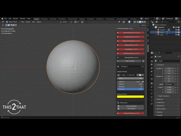Screen dimensions: 181x136
Task: Click the yellow Asterisk Color swatch
Action: coord(130,97)
